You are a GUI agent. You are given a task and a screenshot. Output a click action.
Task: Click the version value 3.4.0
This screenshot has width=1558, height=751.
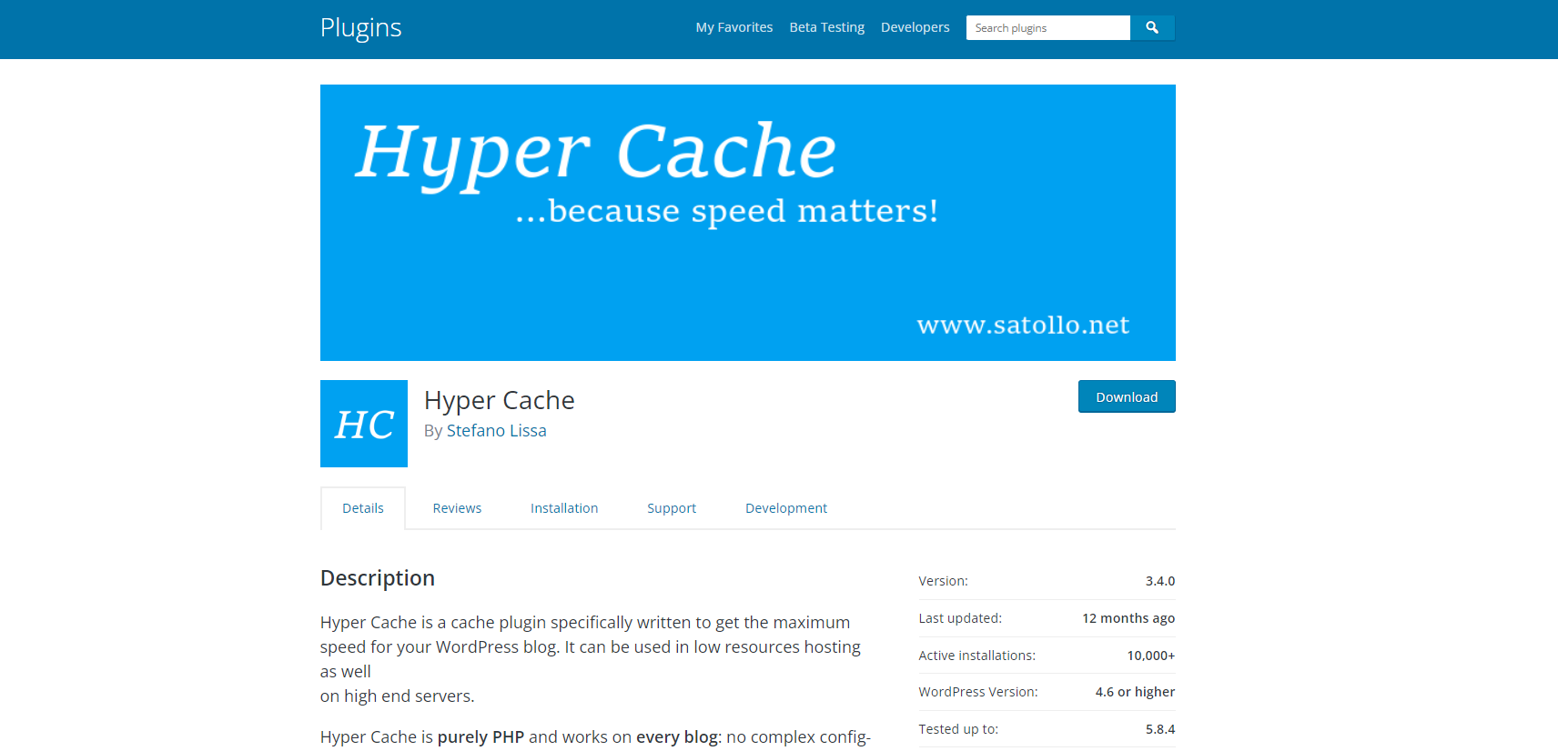(1160, 581)
